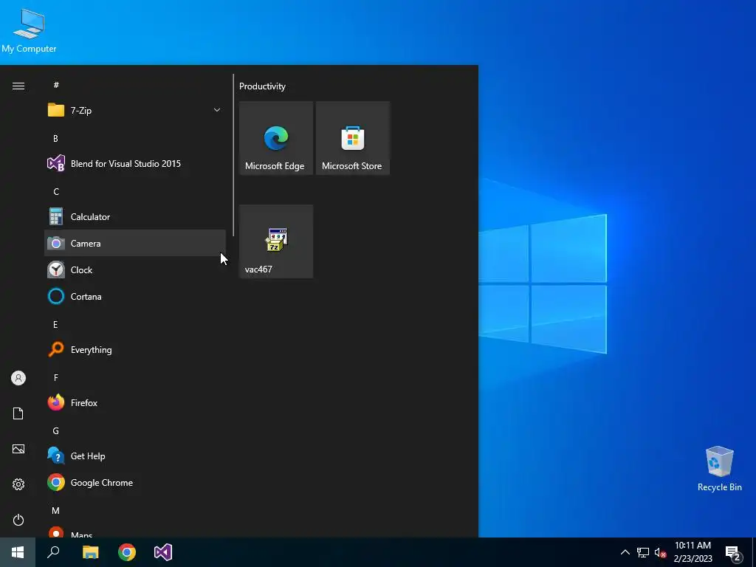Viewport: 756px width, 567px height.
Task: Select My Computer desktop icon
Action: 29,31
